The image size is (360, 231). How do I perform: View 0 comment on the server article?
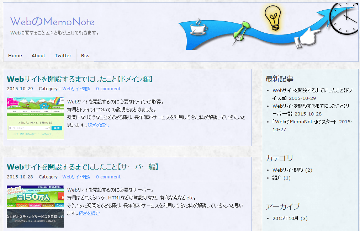tap(108, 177)
